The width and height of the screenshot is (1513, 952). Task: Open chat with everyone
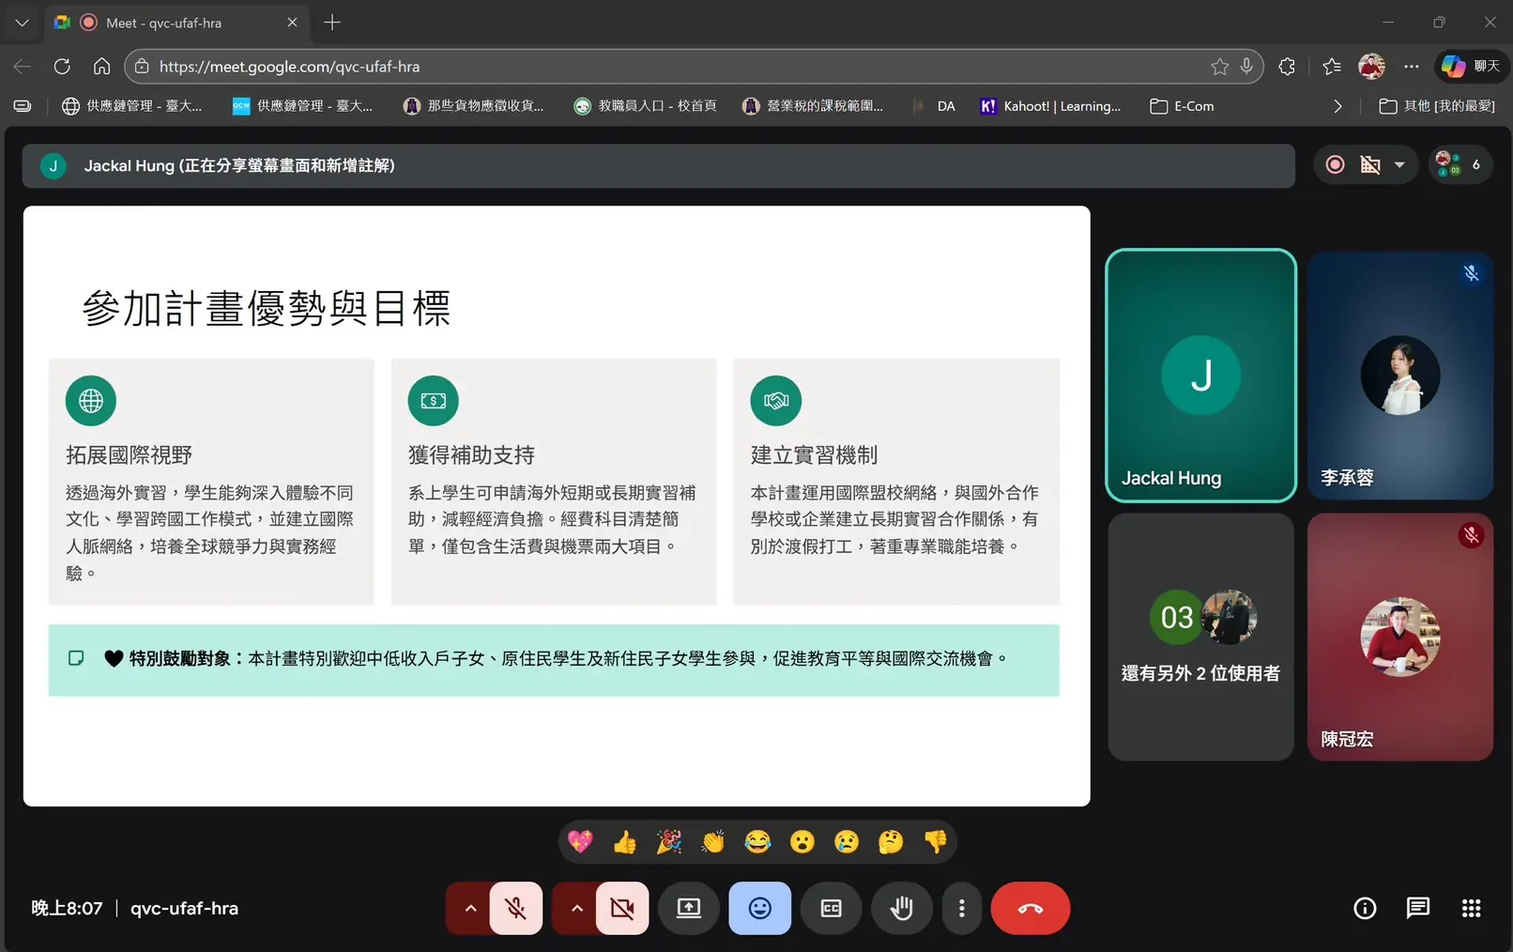(x=1417, y=908)
